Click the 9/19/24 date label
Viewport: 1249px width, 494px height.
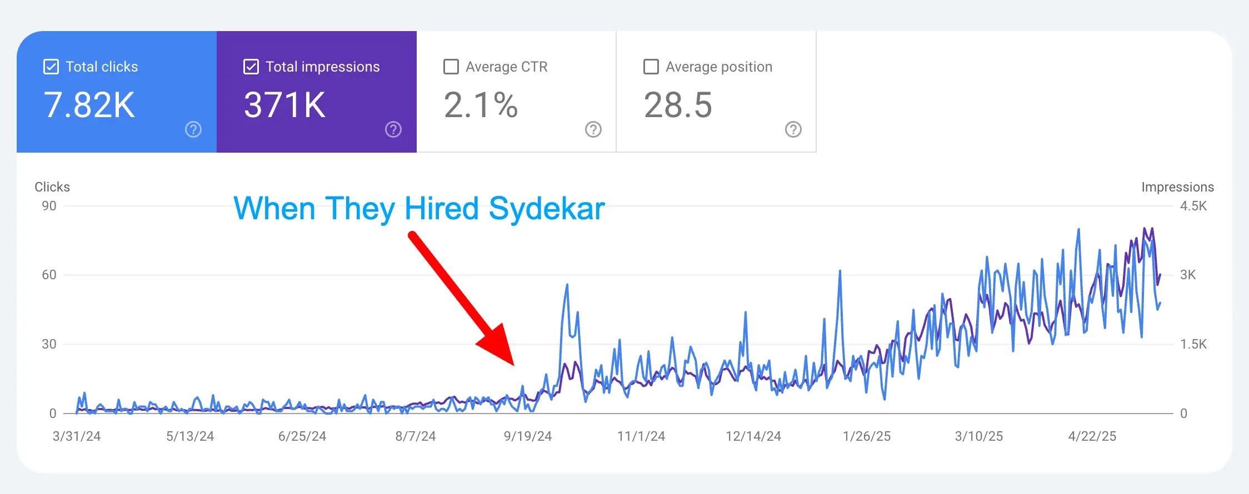[528, 436]
